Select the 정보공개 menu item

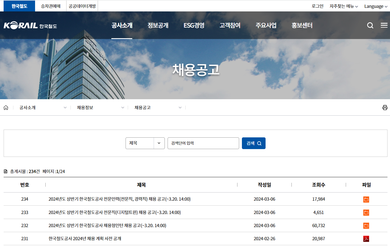pyautogui.click(x=158, y=25)
